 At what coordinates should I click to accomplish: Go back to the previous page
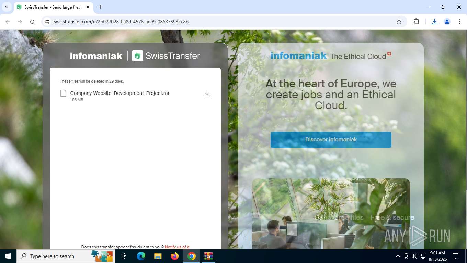[8, 22]
